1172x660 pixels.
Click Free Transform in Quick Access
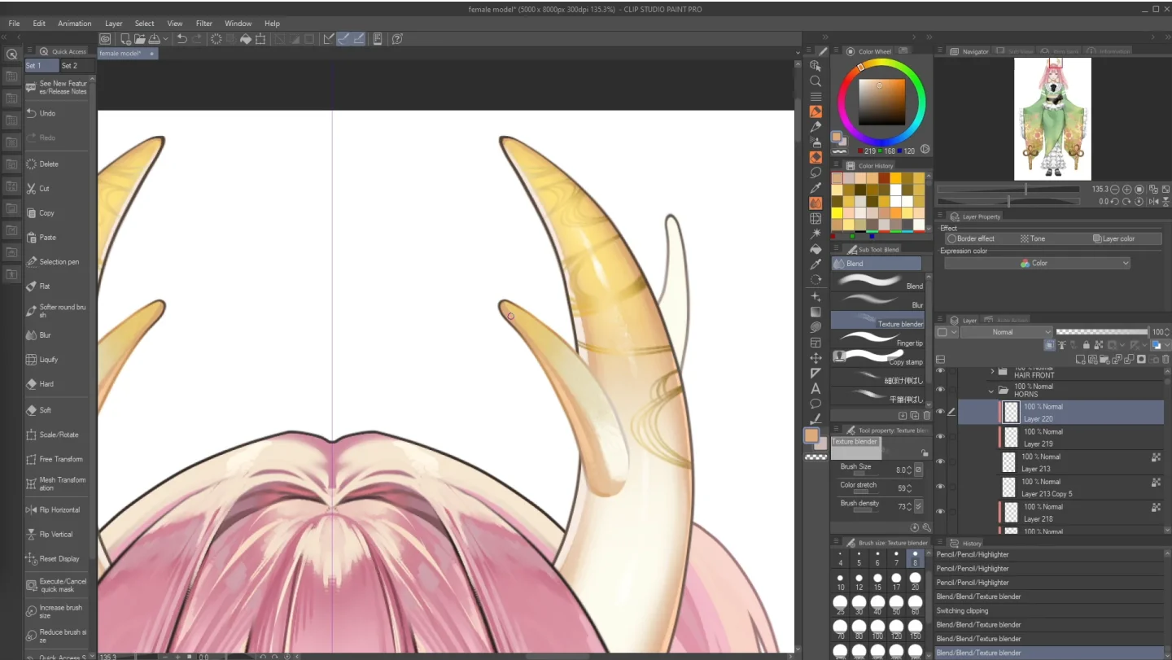coord(57,459)
